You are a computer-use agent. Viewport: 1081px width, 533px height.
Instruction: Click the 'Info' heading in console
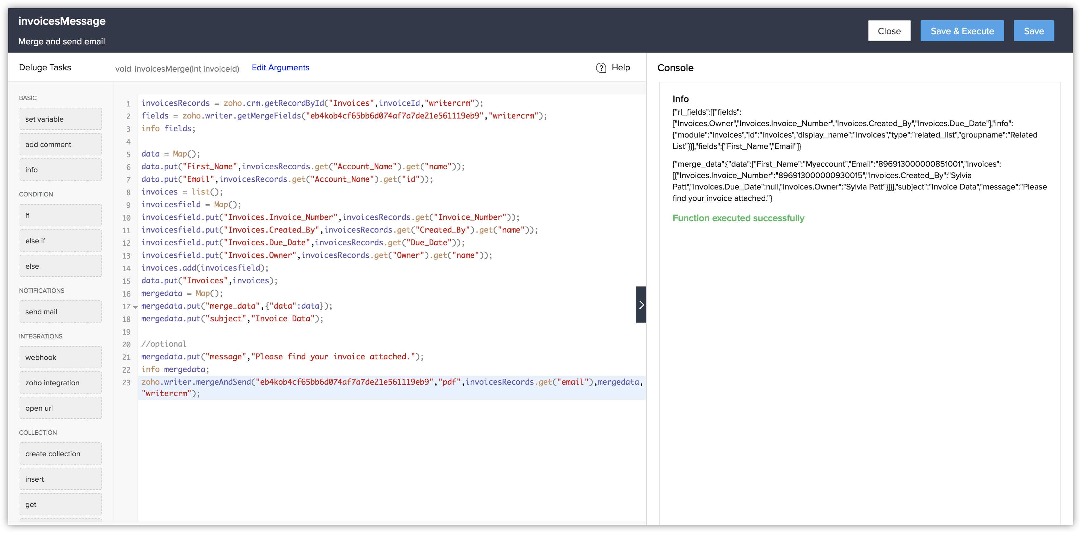coord(680,99)
